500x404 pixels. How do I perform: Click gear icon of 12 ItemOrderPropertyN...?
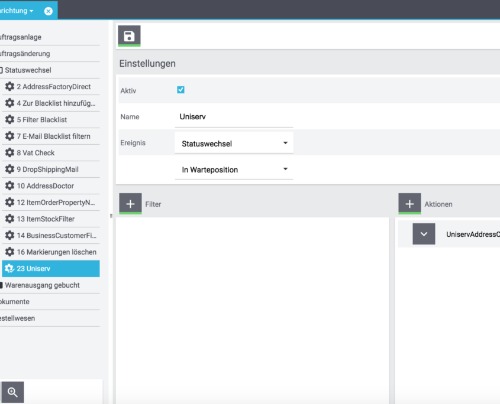coord(9,202)
